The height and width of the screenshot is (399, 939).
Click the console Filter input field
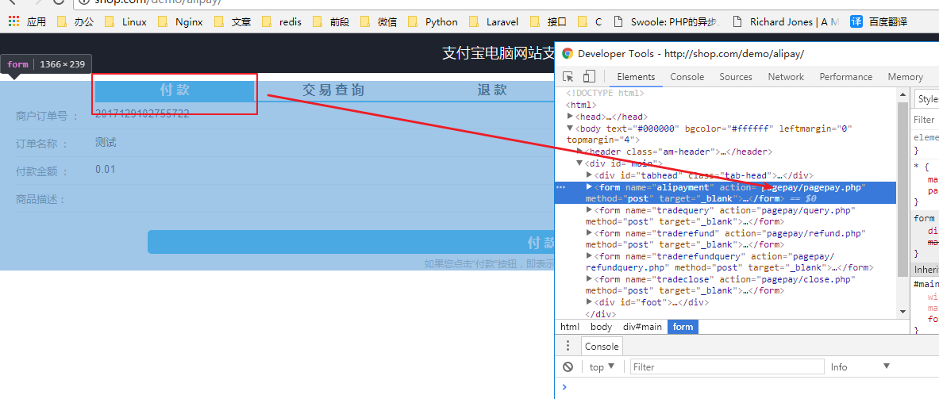pyautogui.click(x=727, y=367)
